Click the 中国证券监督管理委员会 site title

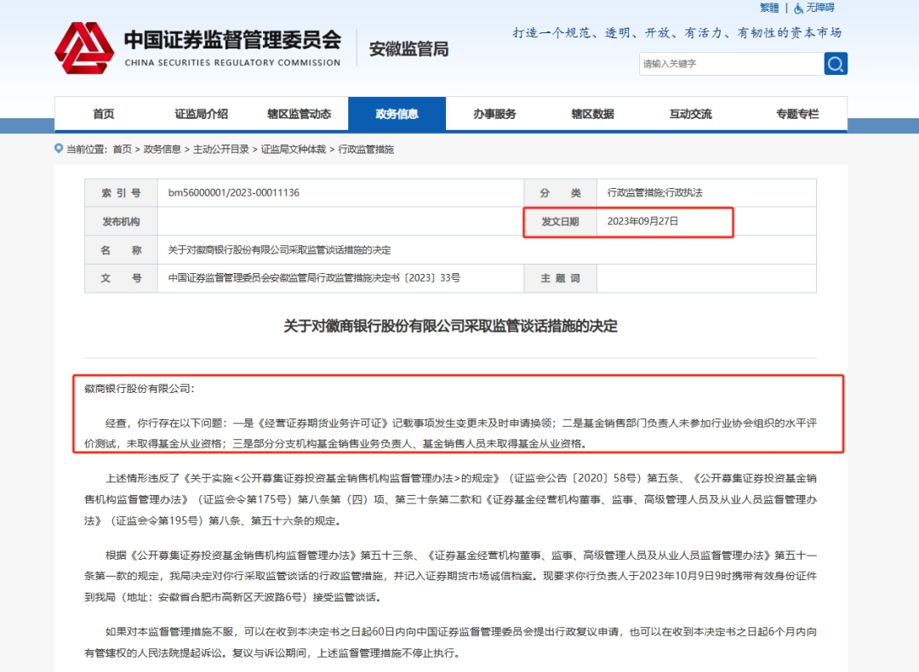pyautogui.click(x=232, y=40)
